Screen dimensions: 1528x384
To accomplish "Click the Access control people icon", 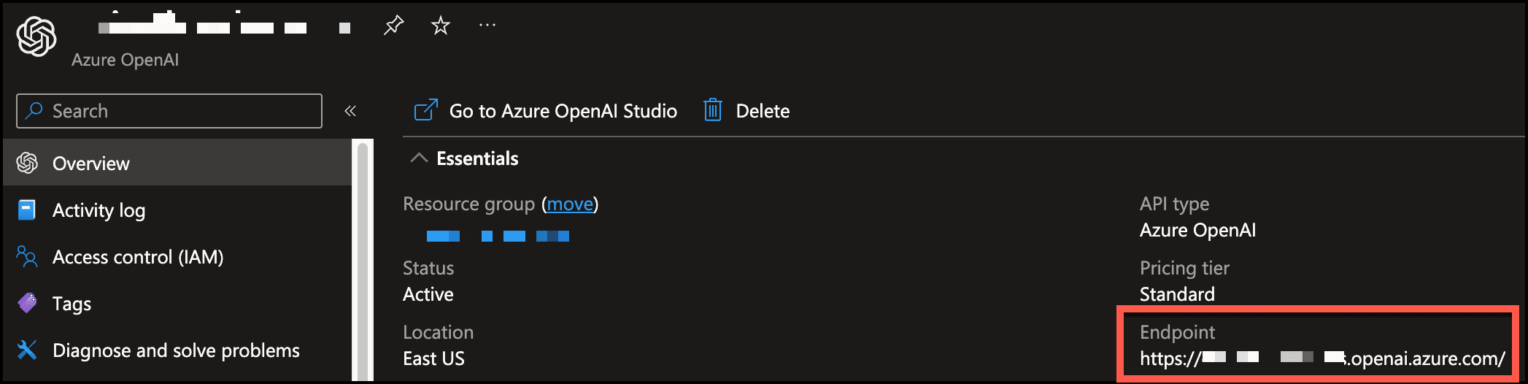I will [x=27, y=257].
